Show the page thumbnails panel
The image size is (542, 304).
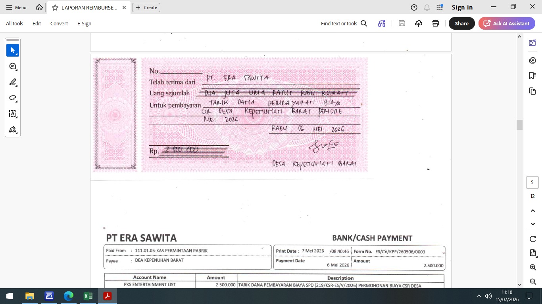[x=532, y=91]
